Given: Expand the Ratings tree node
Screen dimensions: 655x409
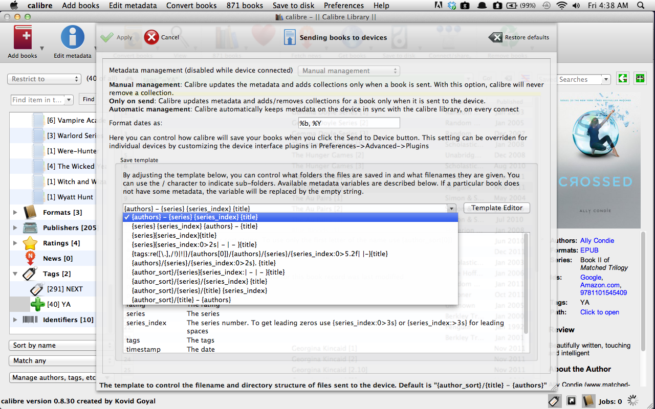Looking at the screenshot, I should 15,243.
